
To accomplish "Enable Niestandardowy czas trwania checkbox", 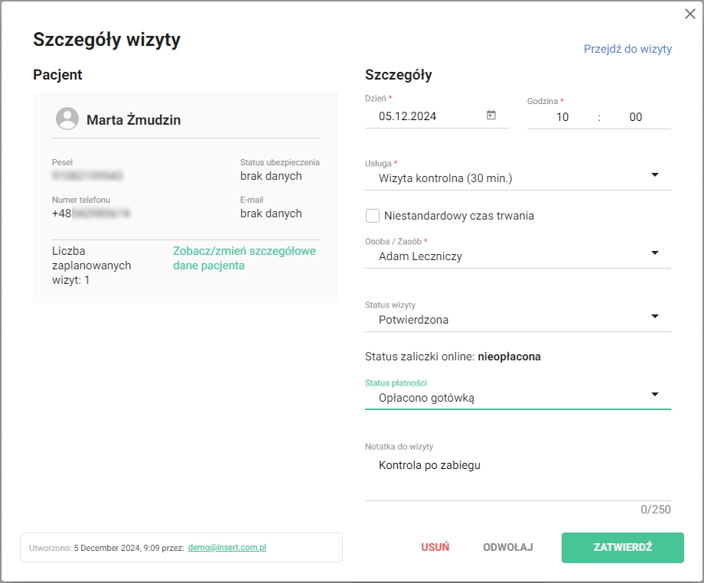I will pos(373,216).
